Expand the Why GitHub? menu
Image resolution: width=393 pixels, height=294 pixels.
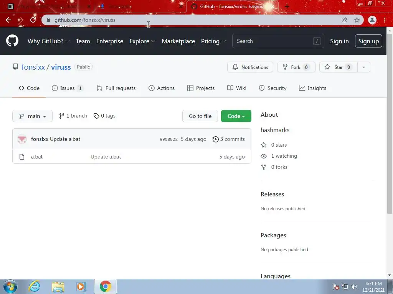coord(48,41)
